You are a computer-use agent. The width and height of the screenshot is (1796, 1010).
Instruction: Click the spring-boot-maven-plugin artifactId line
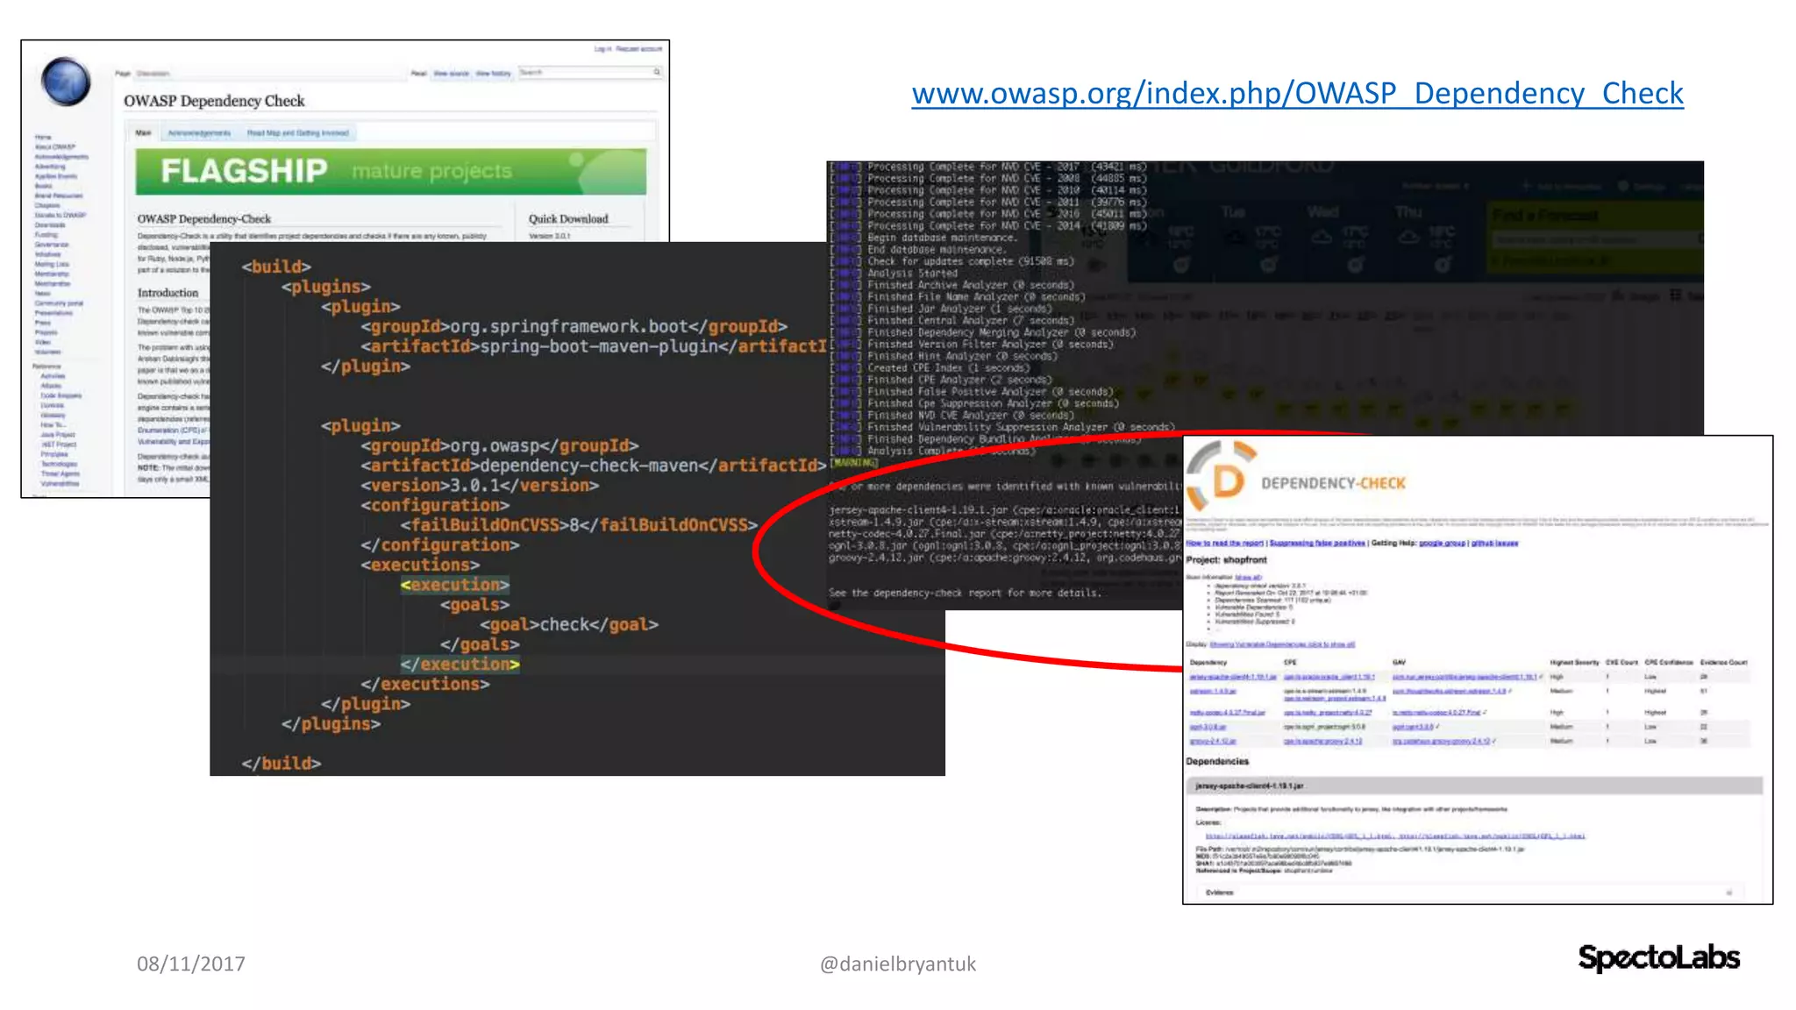tap(593, 347)
